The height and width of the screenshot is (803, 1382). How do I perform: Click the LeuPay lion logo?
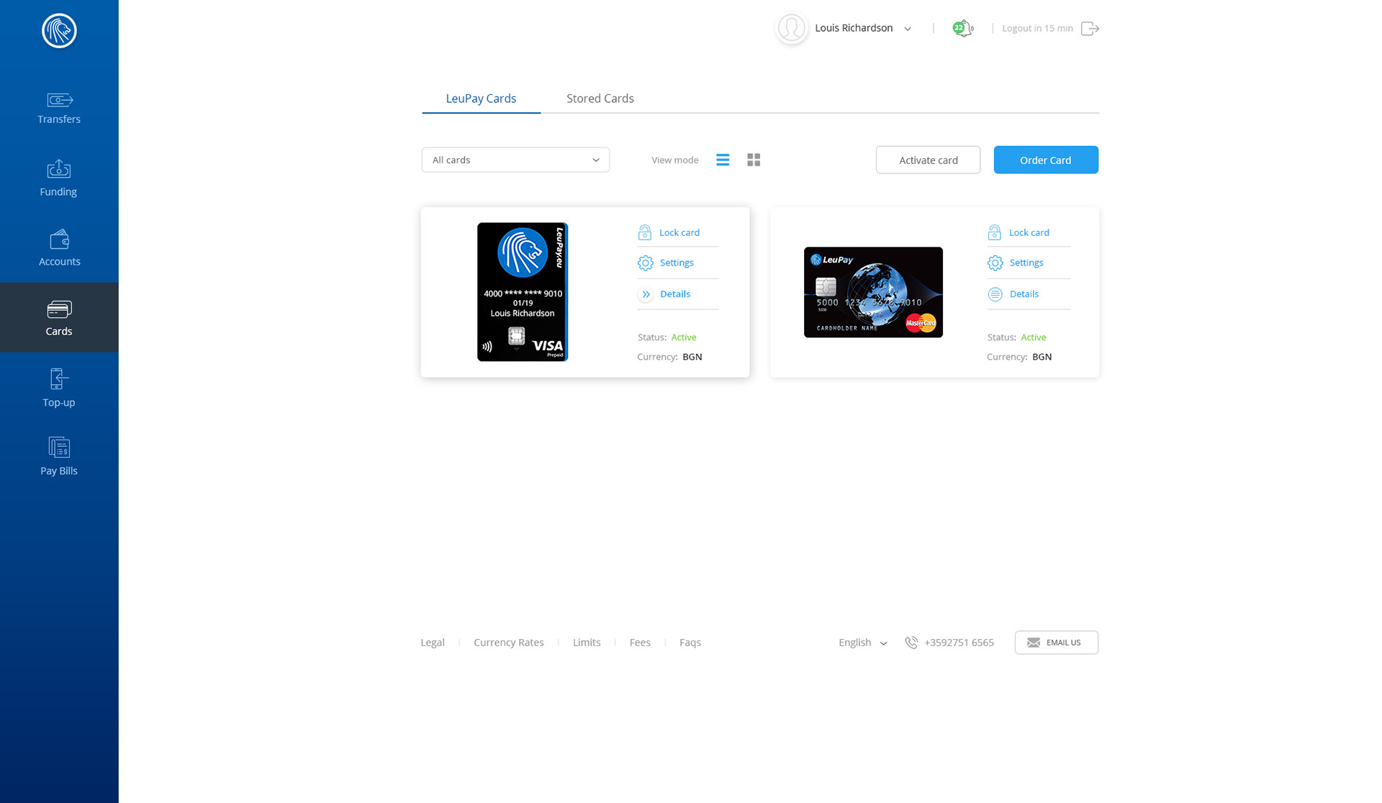[x=59, y=31]
